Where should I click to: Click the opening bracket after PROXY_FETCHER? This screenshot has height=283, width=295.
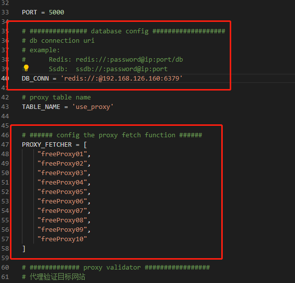pyautogui.click(x=85, y=144)
